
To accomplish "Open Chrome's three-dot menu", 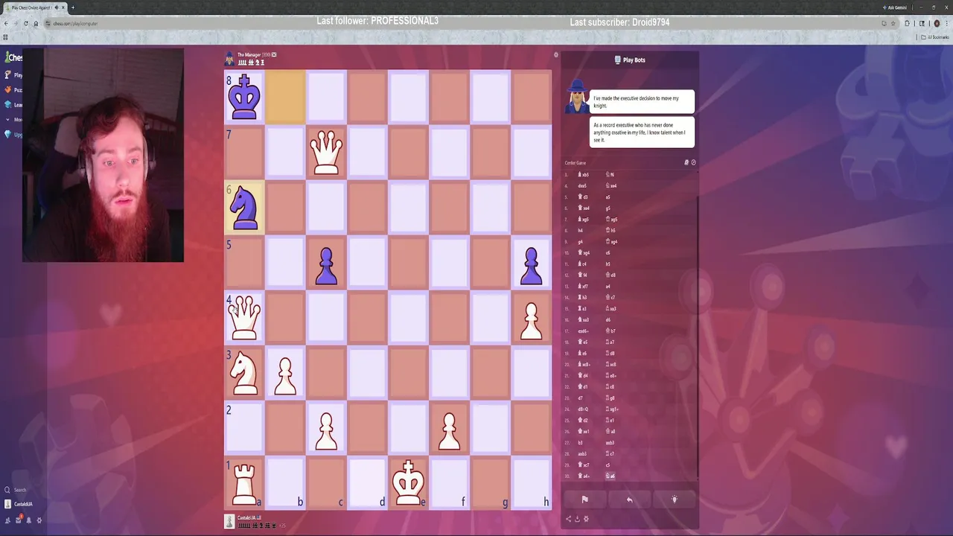I will point(947,23).
